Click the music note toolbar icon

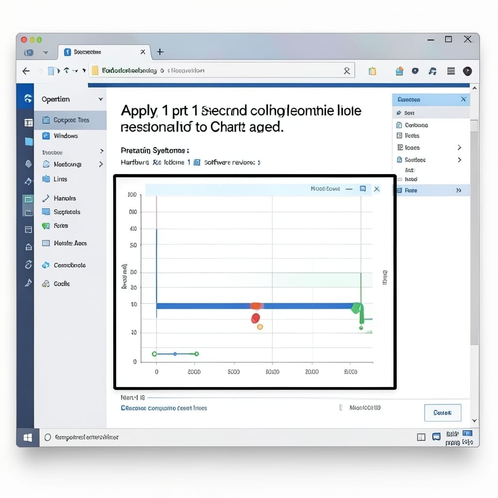(432, 71)
